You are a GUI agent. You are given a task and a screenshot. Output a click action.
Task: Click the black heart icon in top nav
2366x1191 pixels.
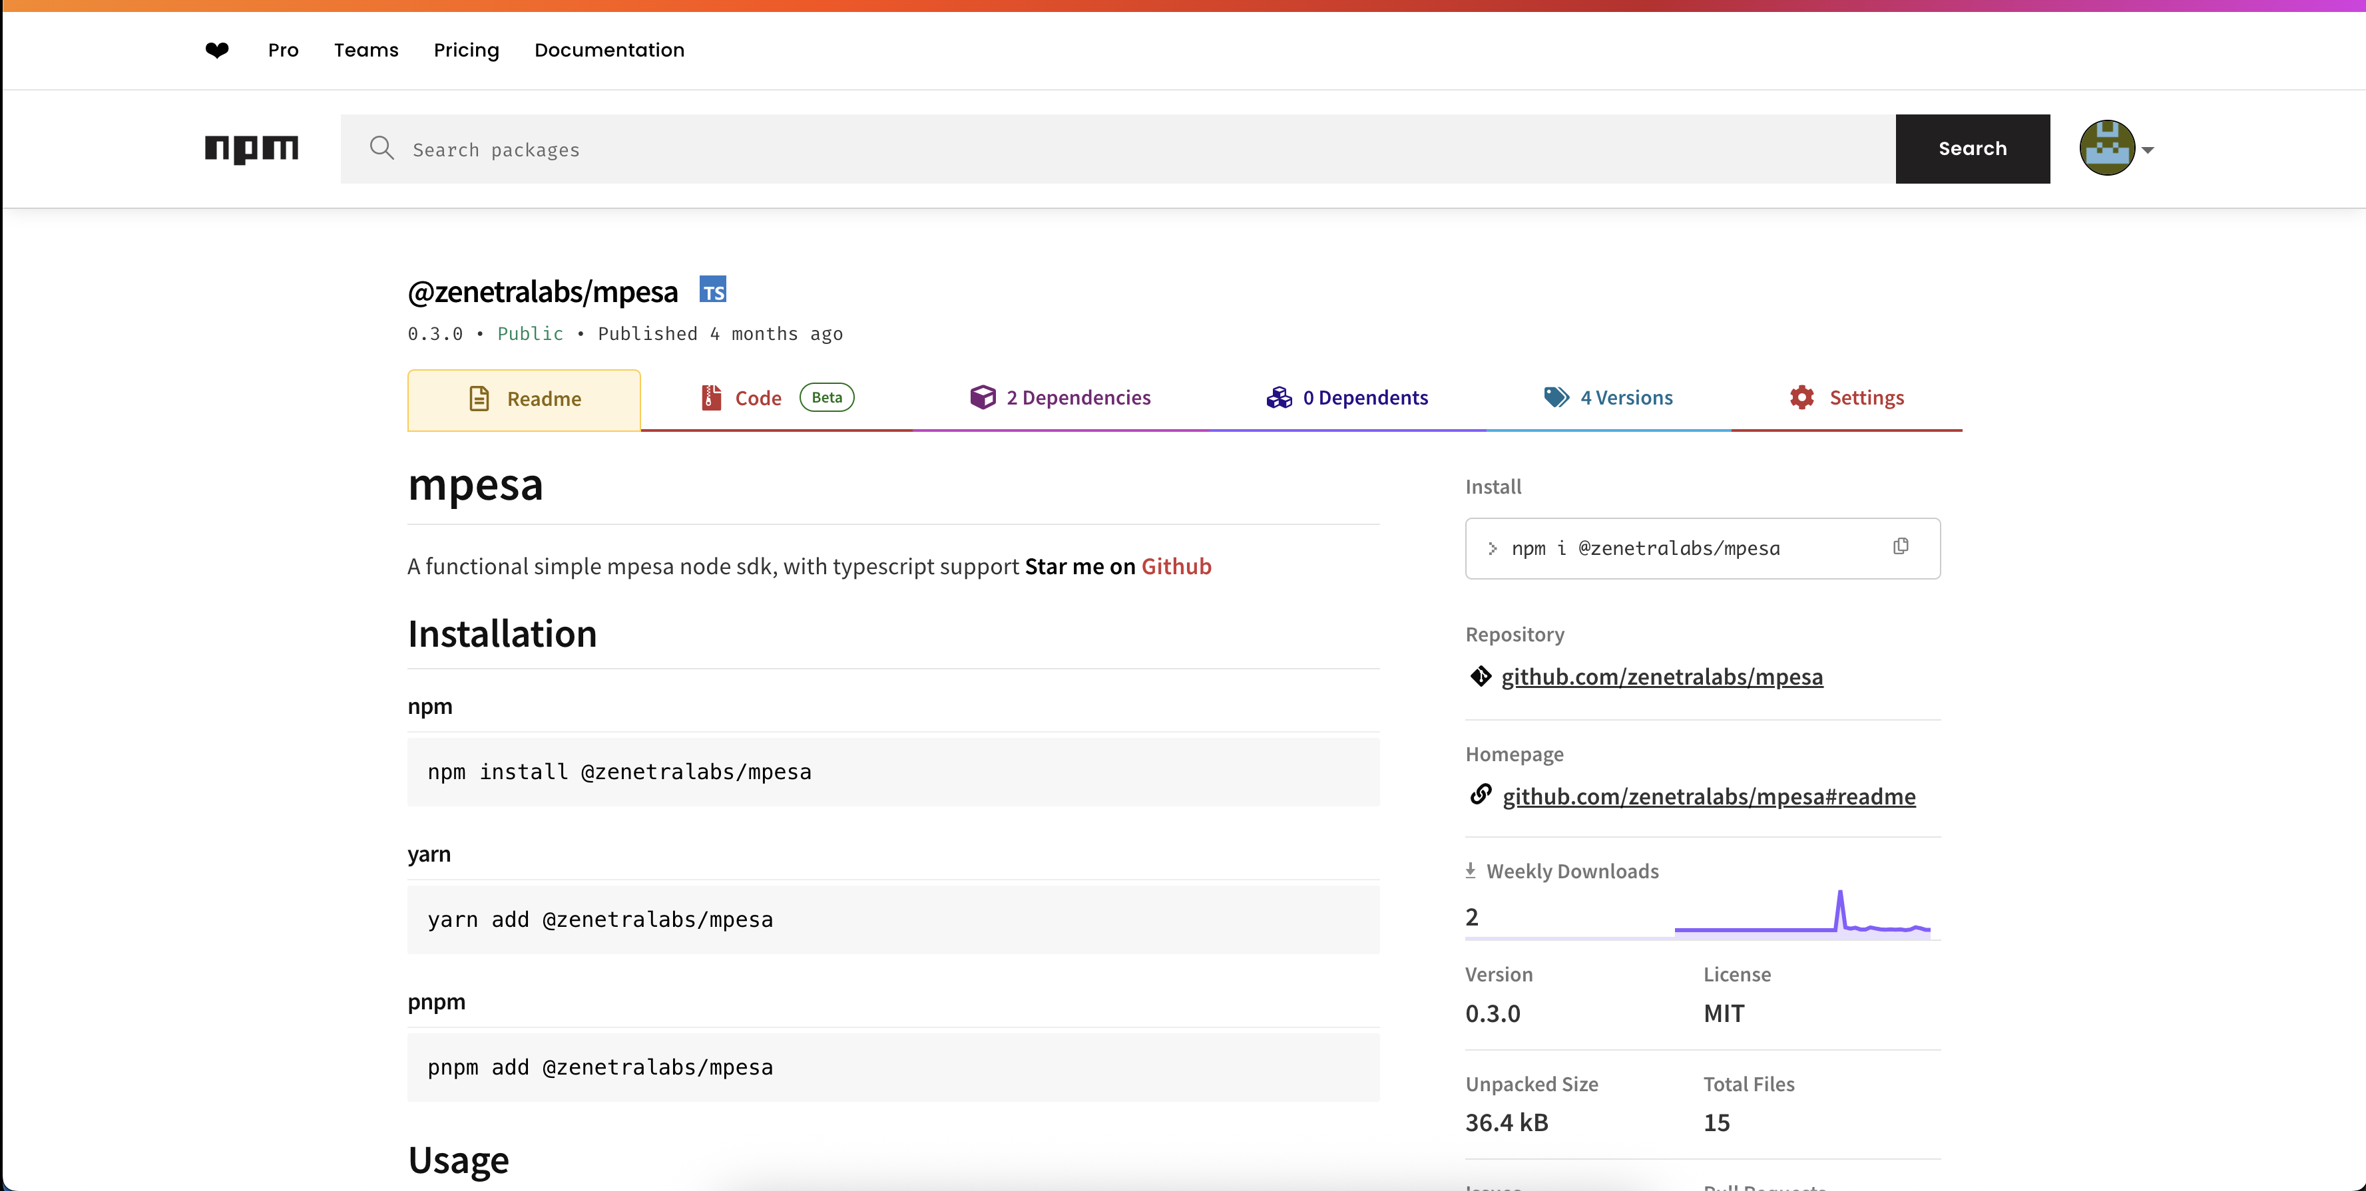click(x=217, y=51)
